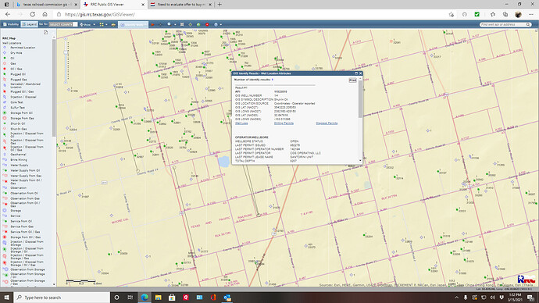Maximize the GIS Identify Results popup
539x303 pixels.
pos(356,73)
